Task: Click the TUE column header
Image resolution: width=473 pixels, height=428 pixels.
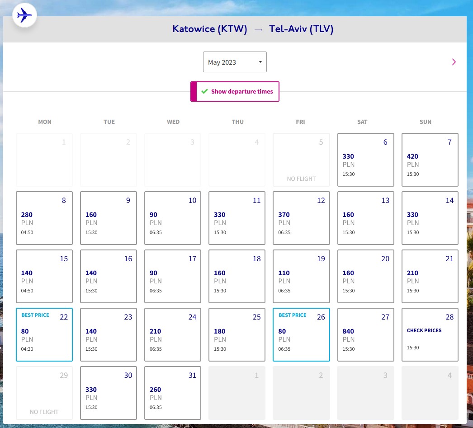Action: (x=109, y=122)
